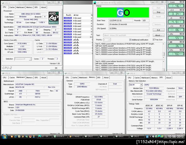The image size is (186, 145).
Task: Click the lower ORTHOS log vertical scrollbar
Action: pyautogui.click(x=163, y=66)
